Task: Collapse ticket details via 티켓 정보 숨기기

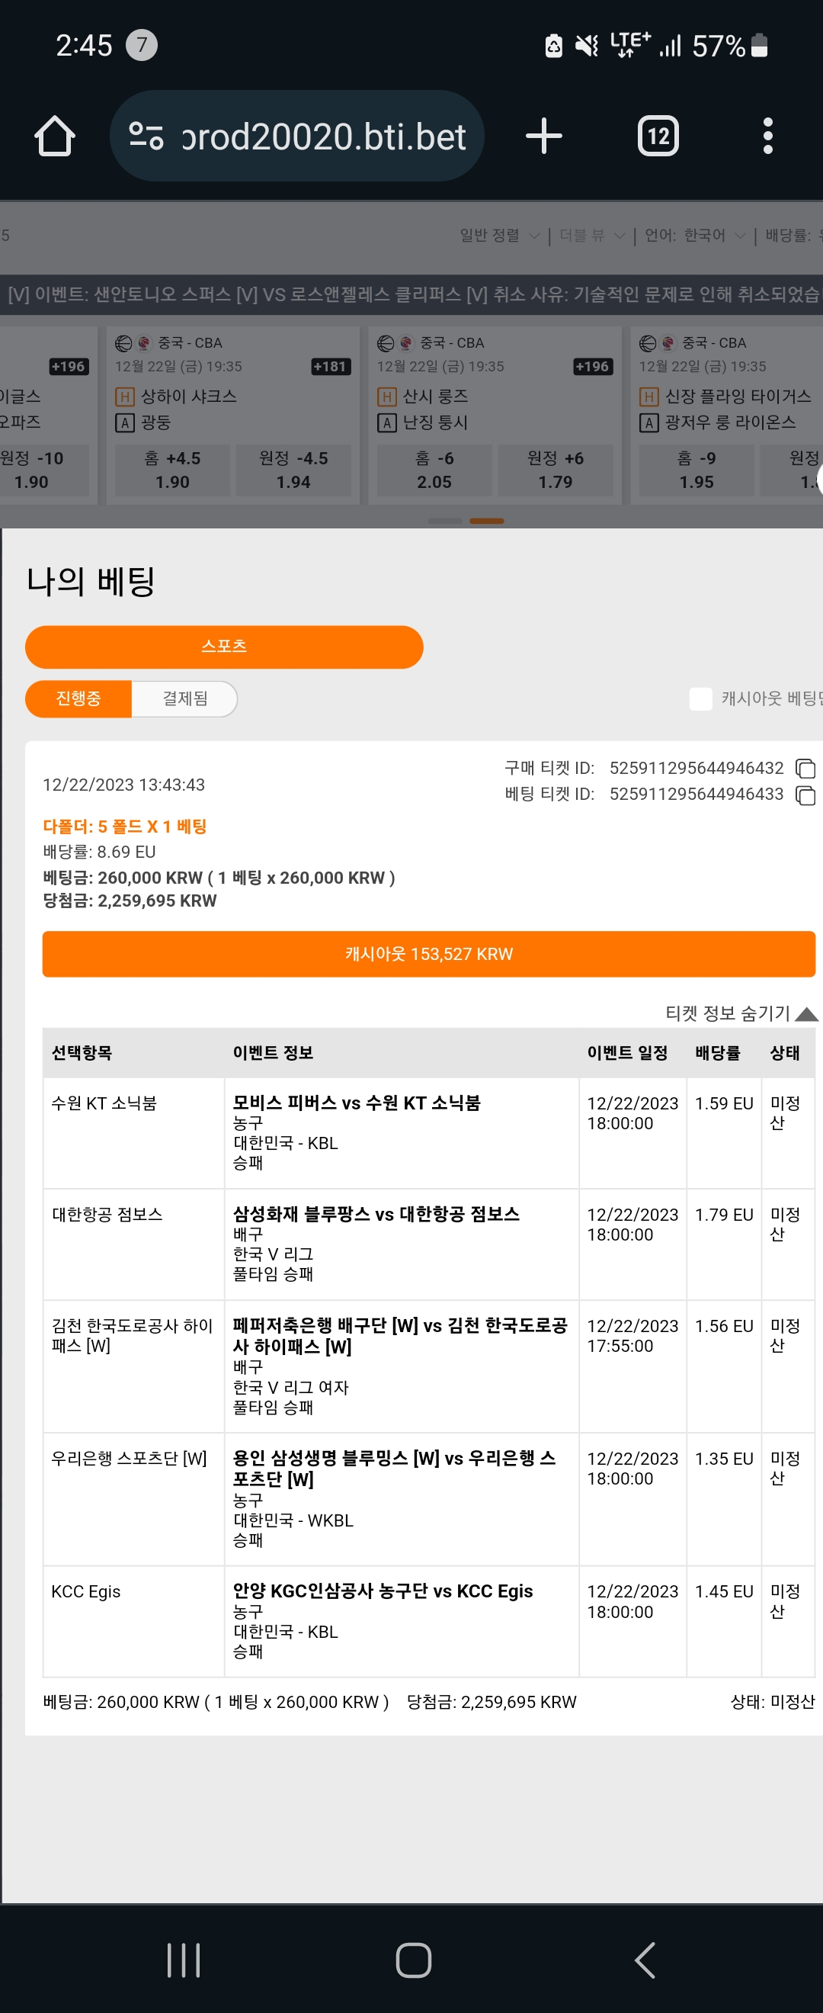Action: point(740,1013)
